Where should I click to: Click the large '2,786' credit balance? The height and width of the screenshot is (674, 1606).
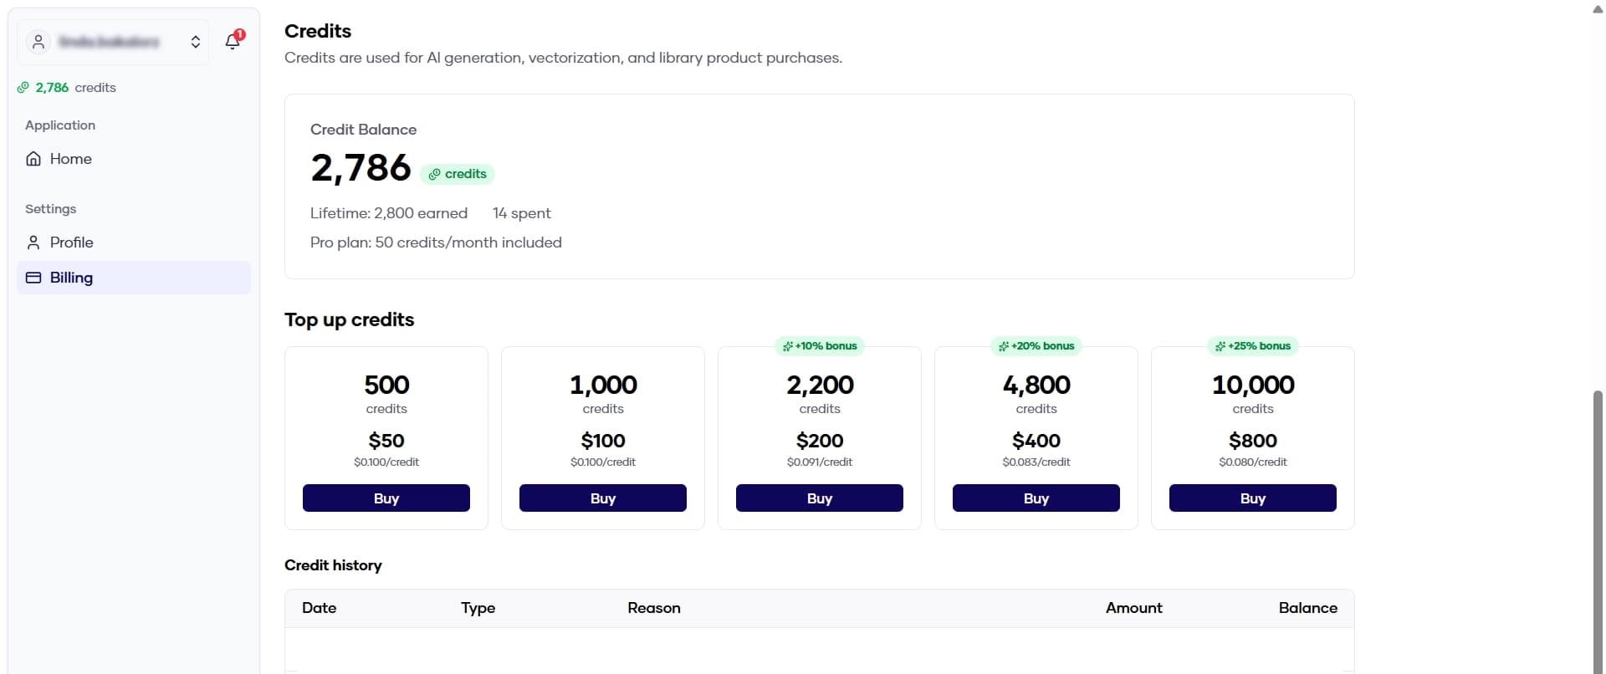point(361,168)
